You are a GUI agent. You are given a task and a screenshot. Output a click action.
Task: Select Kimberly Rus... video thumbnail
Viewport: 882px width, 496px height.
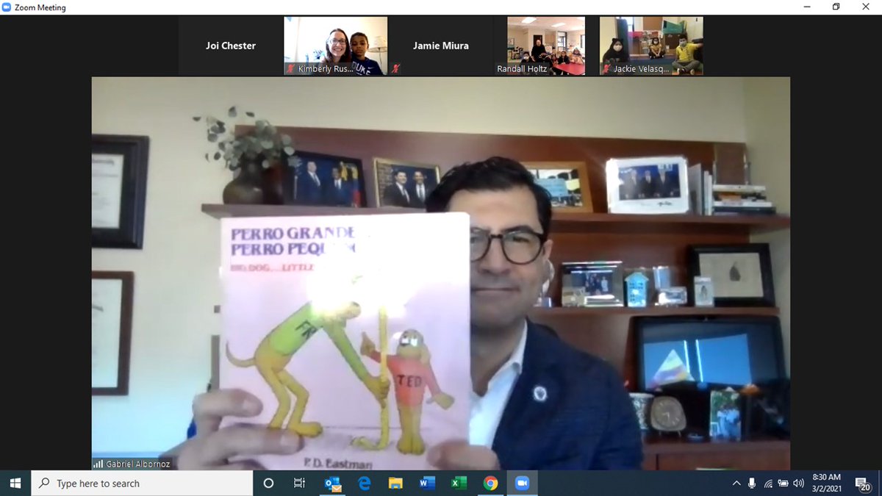(336, 46)
